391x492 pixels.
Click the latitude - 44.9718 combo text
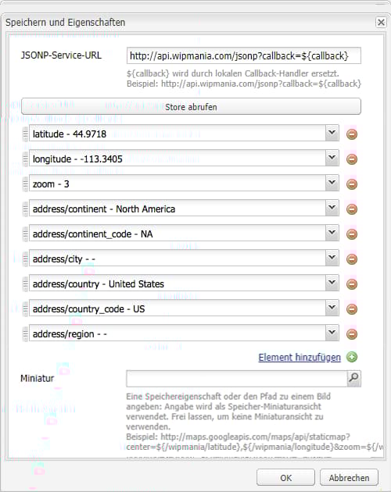178,134
